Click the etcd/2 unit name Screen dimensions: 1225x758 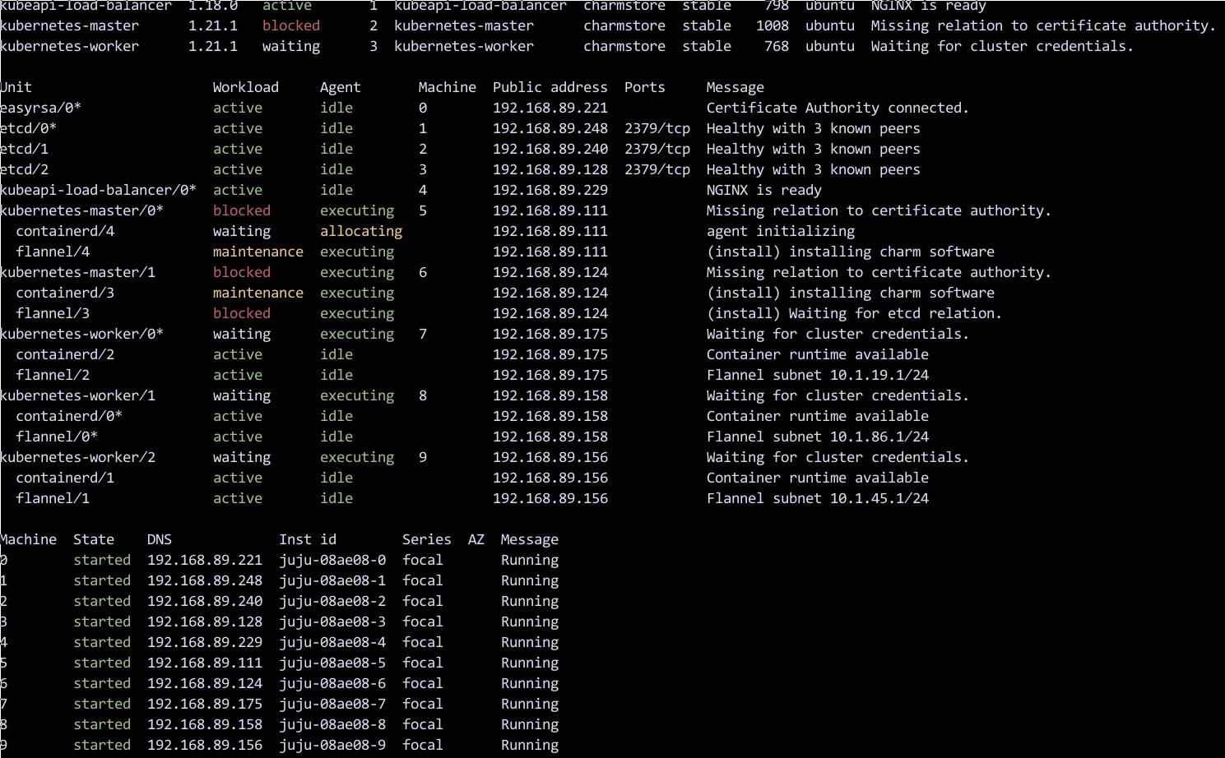24,169
